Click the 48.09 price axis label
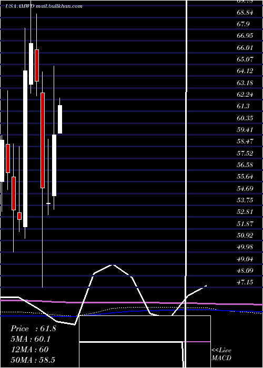This screenshot has width=263, height=368. pyautogui.click(x=245, y=270)
